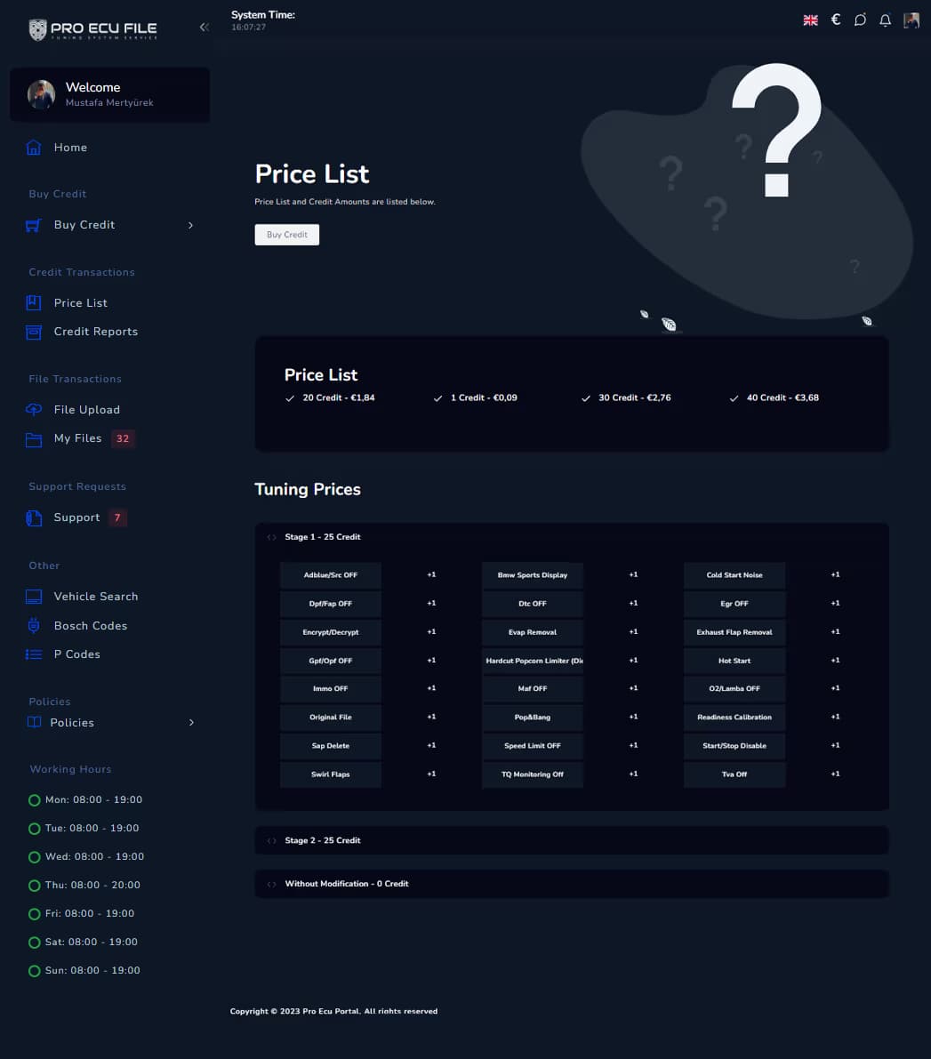Open Credit Reports using its icon
This screenshot has width=931, height=1059.
pos(33,331)
